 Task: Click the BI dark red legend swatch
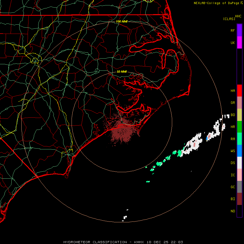tap(239, 199)
